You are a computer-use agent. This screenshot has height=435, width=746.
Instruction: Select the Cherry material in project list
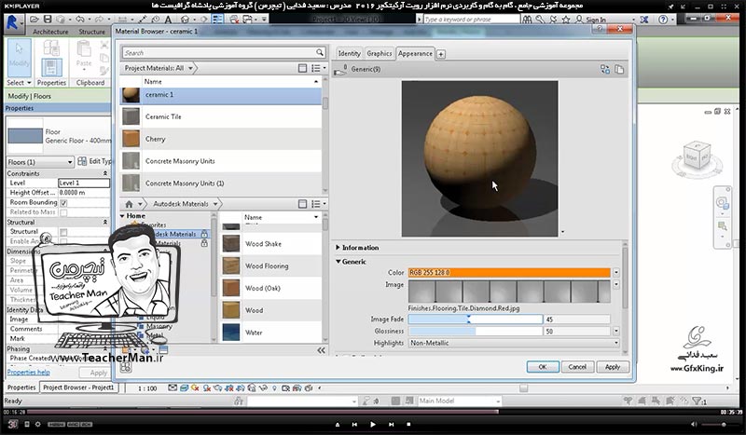[221, 139]
